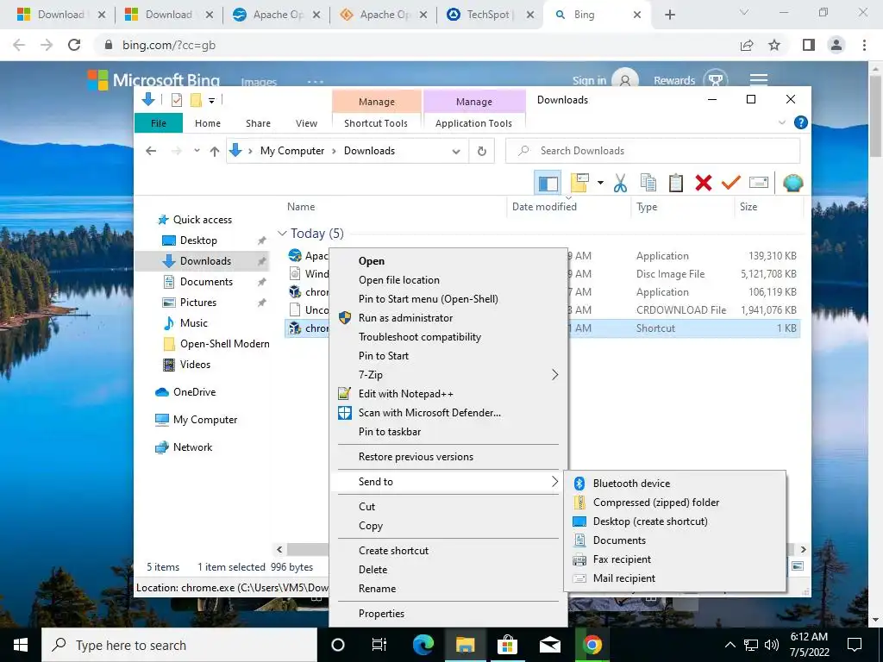Click the horizontal scrollbar right arrow
The height and width of the screenshot is (662, 883).
point(804,549)
